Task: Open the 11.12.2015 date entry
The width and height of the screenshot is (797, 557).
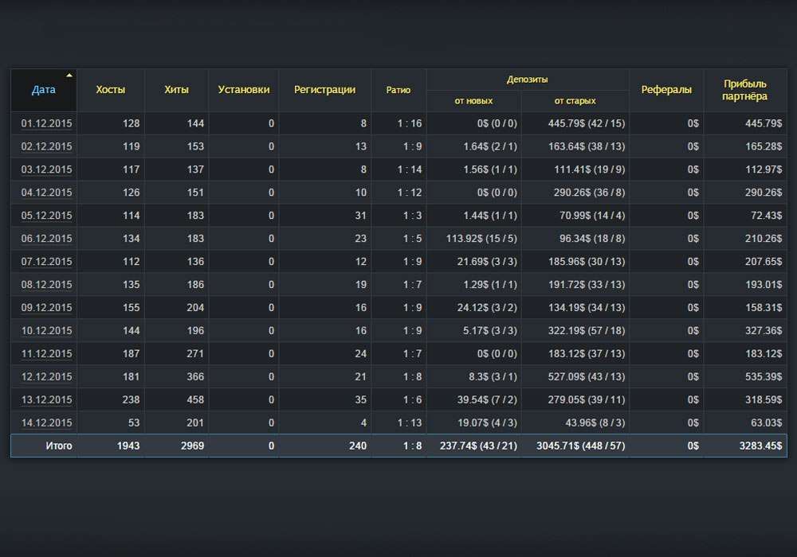Action: tap(46, 354)
